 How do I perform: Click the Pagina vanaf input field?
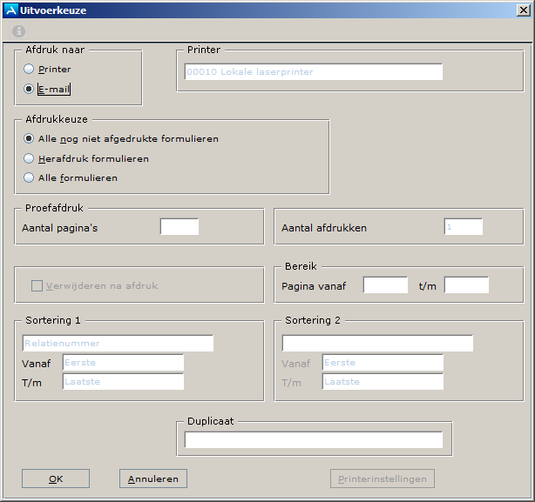385,285
